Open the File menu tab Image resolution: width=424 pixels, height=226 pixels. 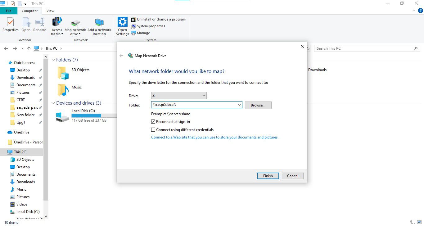point(9,11)
